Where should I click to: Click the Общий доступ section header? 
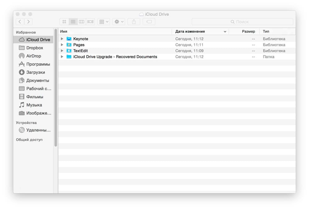[x=29, y=140]
